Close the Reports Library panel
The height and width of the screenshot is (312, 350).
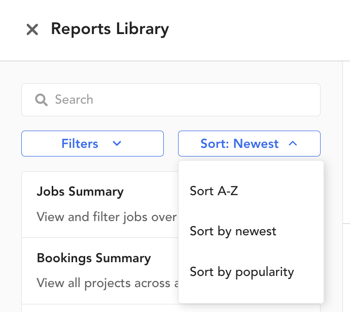click(32, 29)
